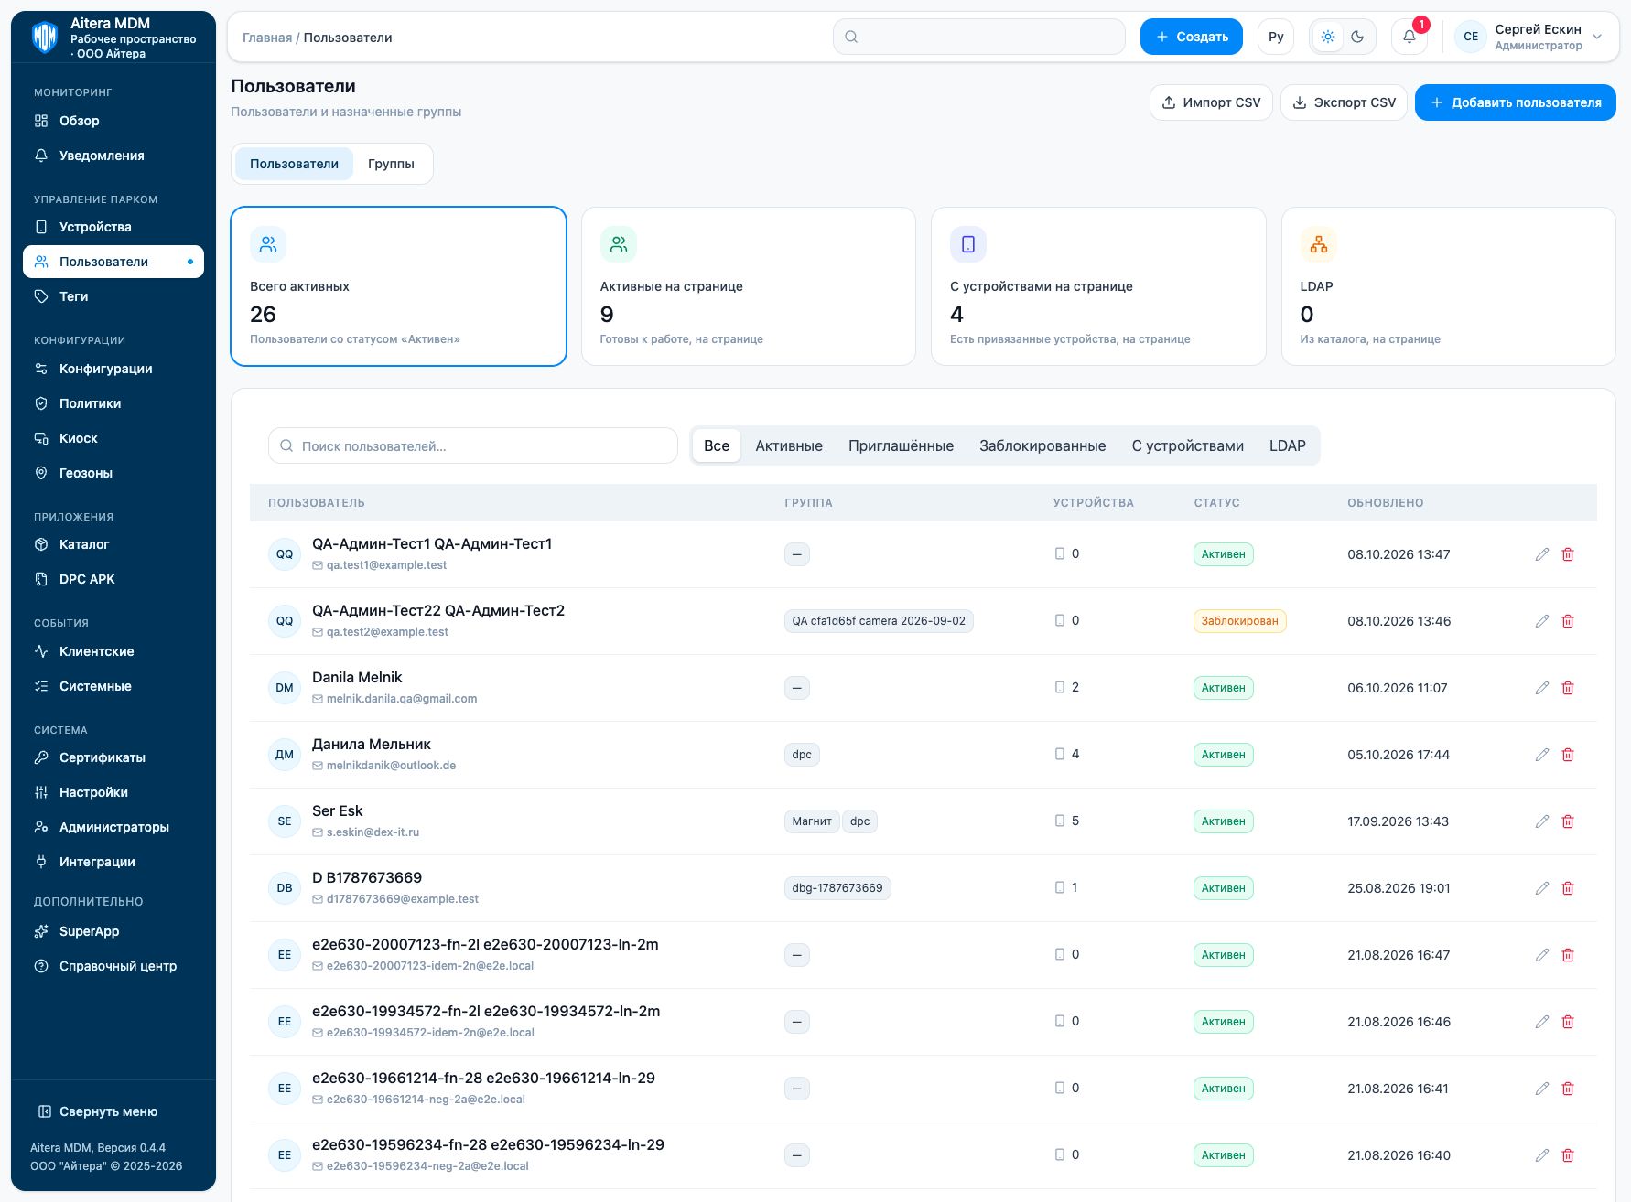Click Главная breadcrumb link

(x=267, y=38)
